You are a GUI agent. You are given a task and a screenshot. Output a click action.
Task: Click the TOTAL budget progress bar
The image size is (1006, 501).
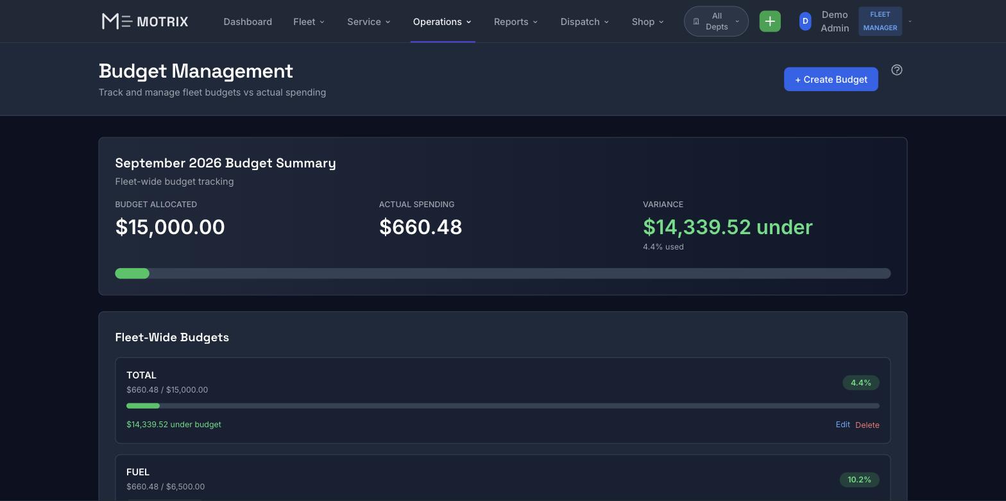503,405
